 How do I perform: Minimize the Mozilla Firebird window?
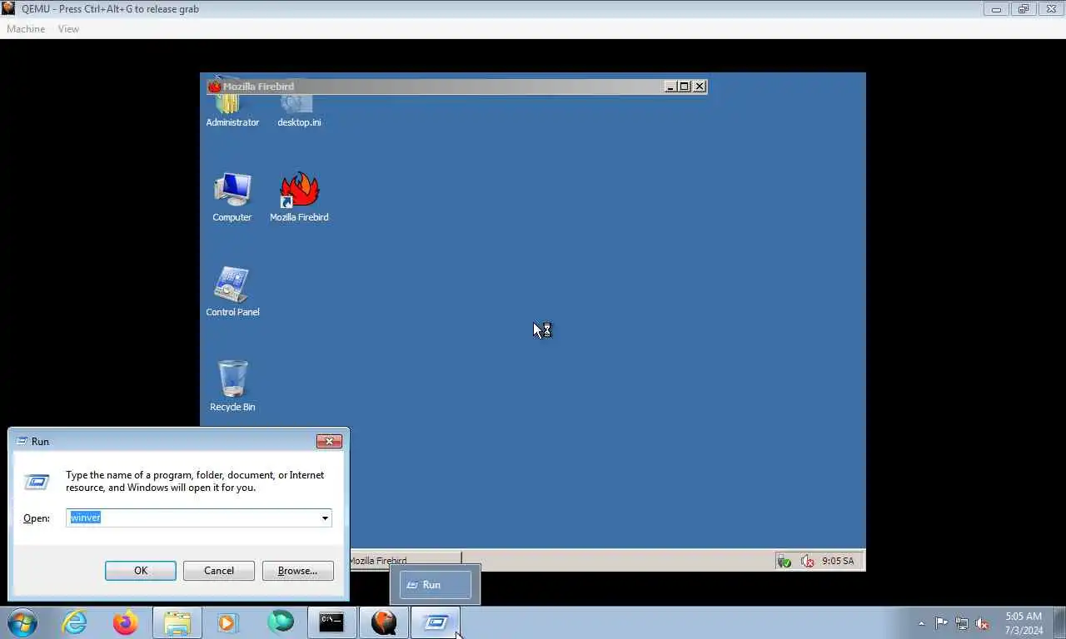coord(670,87)
